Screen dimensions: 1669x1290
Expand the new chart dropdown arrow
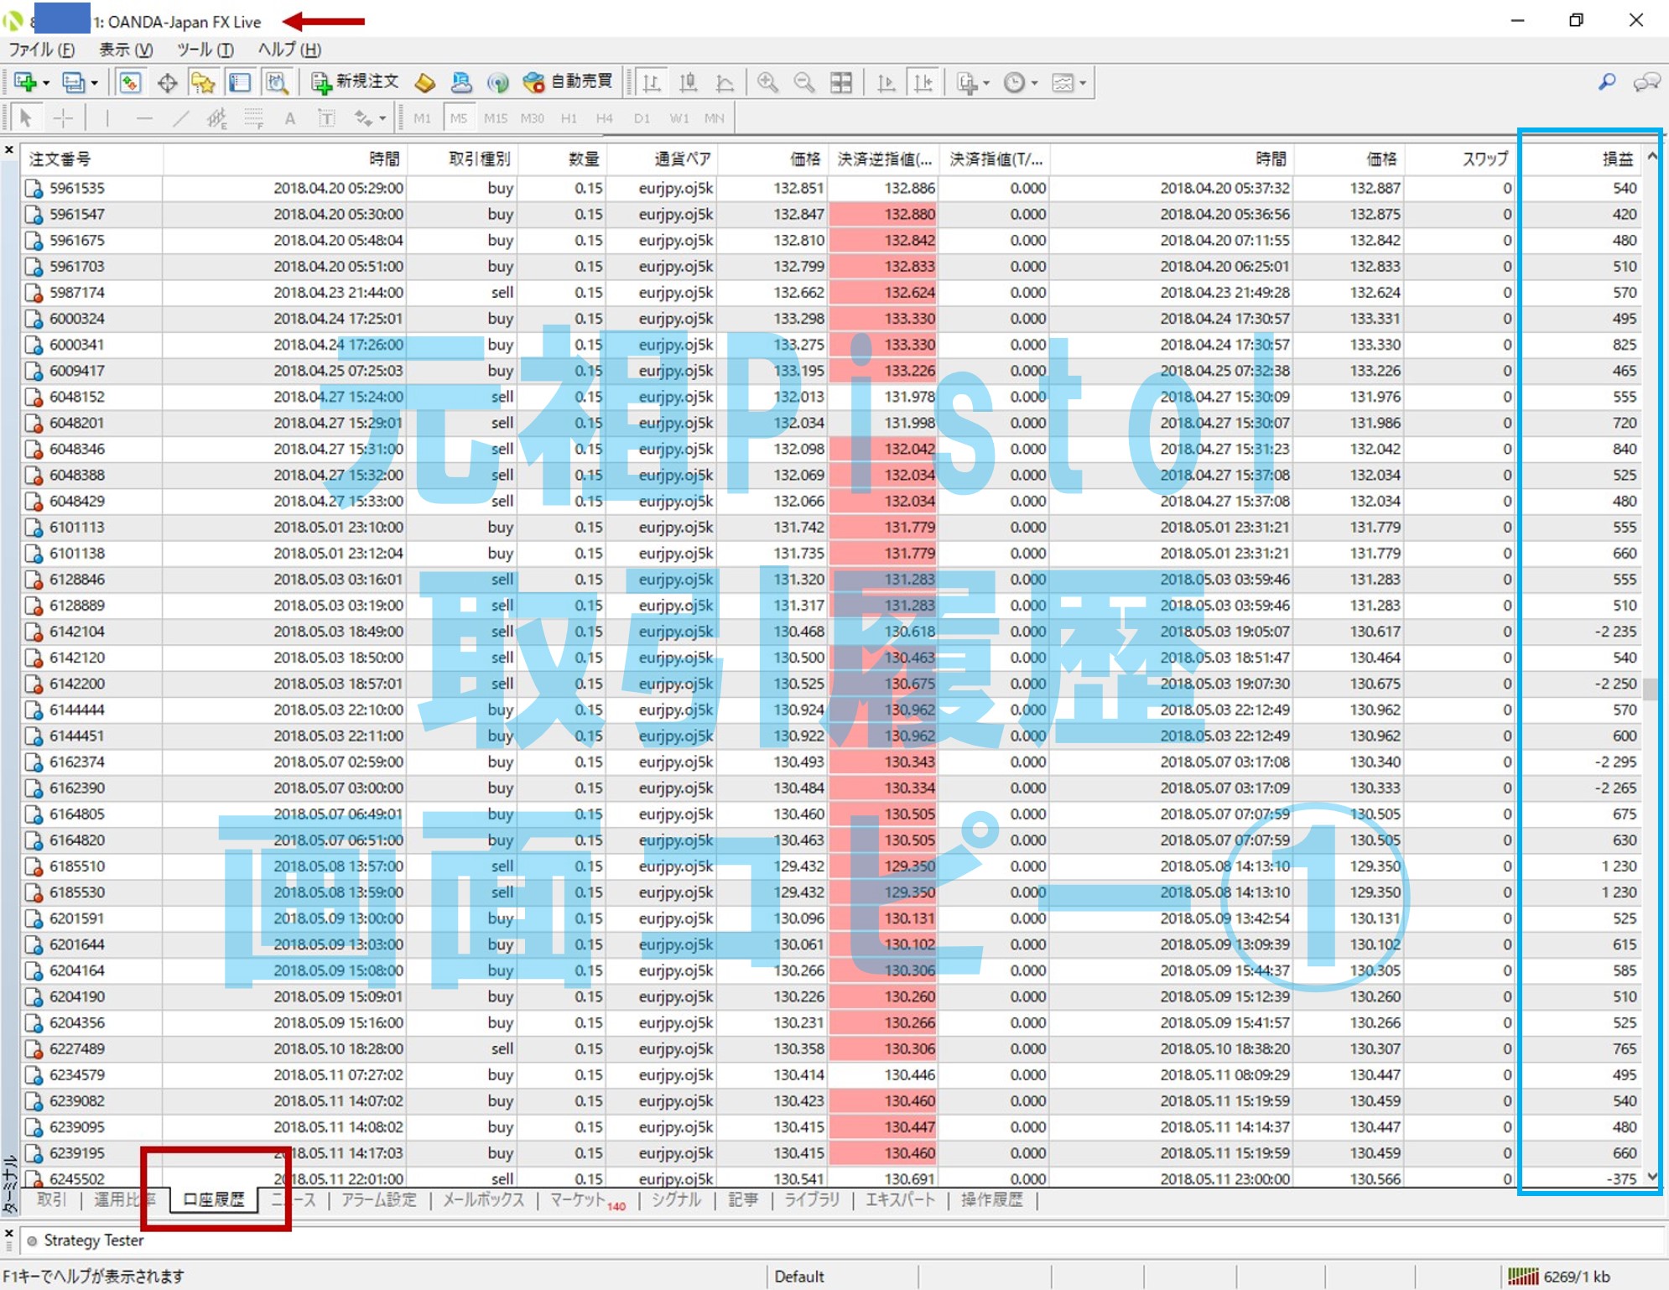tap(46, 83)
